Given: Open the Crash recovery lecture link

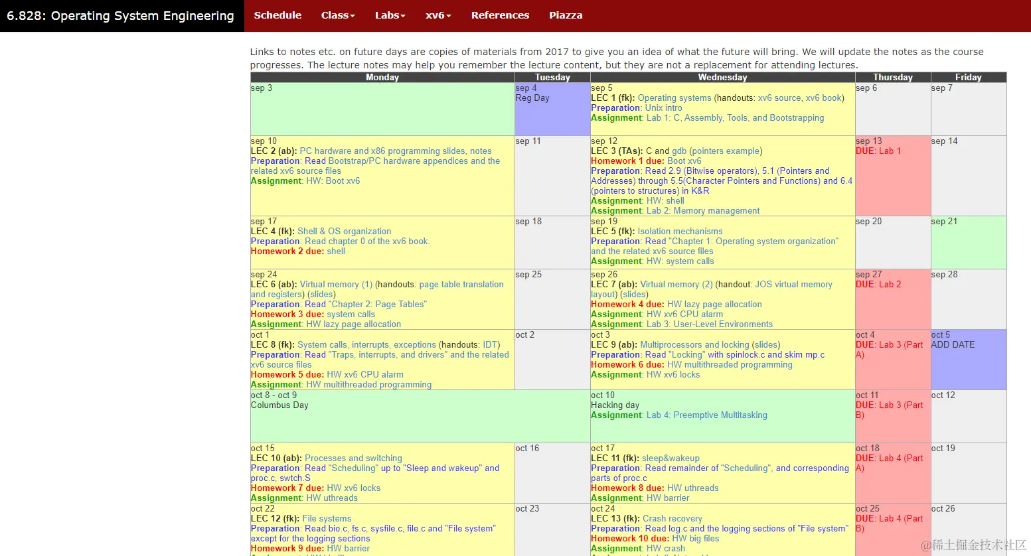Looking at the screenshot, I should click(x=672, y=519).
